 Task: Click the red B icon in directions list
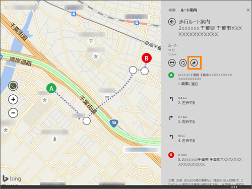[x=171, y=155]
